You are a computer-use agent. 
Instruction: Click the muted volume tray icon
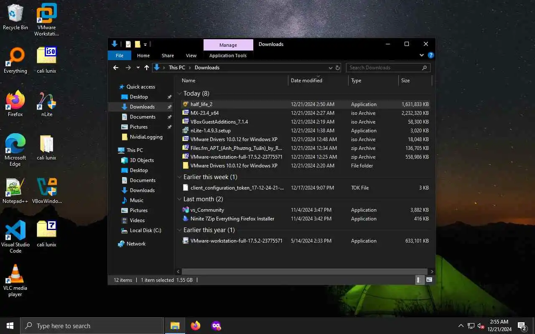point(481,326)
